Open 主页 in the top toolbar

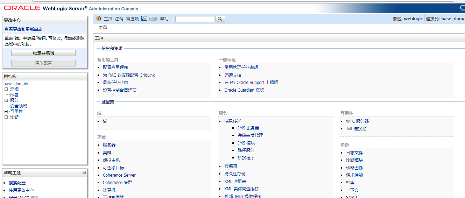pos(108,19)
